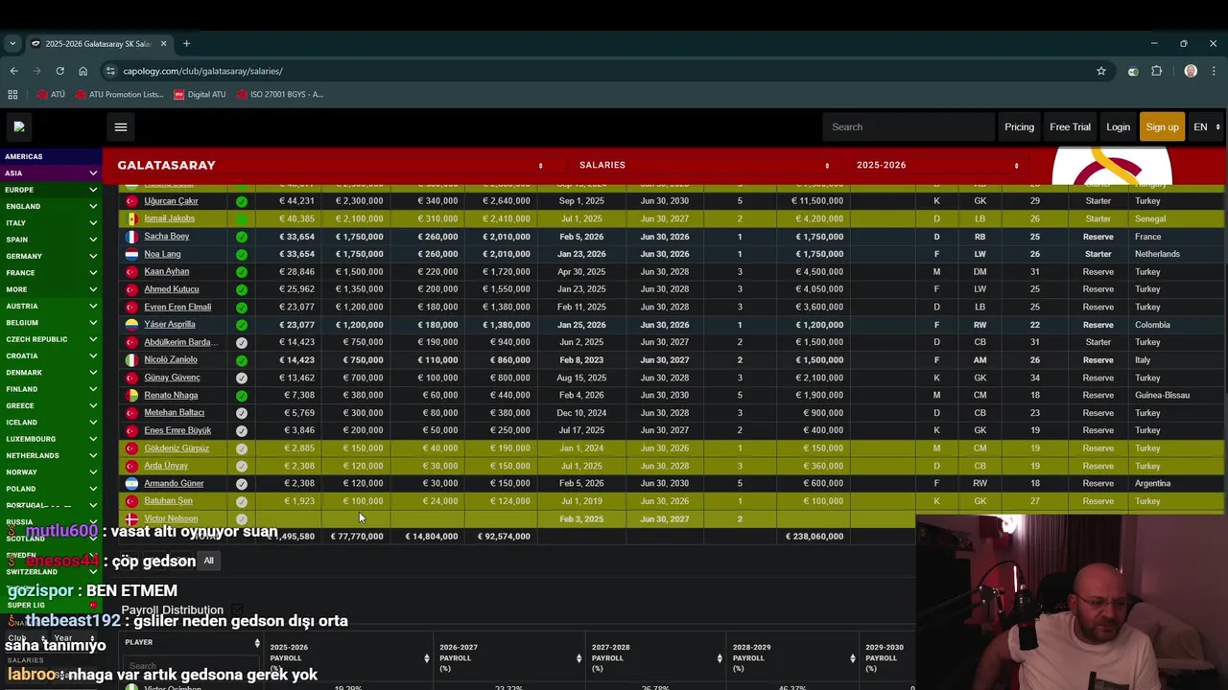1228x690 pixels.
Task: Click the Netherlands flag beside Noa Lang
Action: pos(131,254)
